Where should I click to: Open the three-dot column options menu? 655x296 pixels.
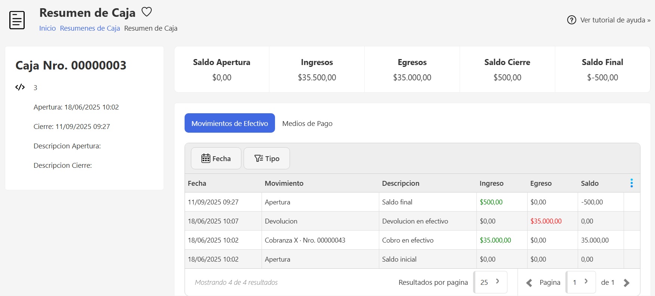[x=631, y=183]
